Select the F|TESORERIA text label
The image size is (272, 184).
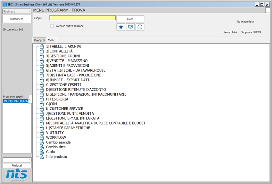57,99
